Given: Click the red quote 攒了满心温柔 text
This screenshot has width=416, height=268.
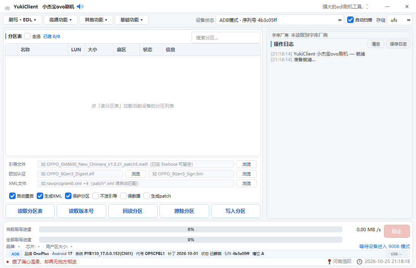Looking at the screenshot, I should (44, 262).
